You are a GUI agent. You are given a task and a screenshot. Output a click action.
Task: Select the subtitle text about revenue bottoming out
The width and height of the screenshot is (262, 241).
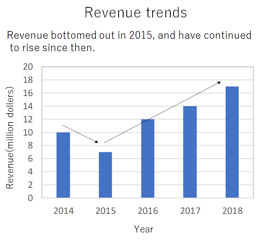pyautogui.click(x=129, y=42)
